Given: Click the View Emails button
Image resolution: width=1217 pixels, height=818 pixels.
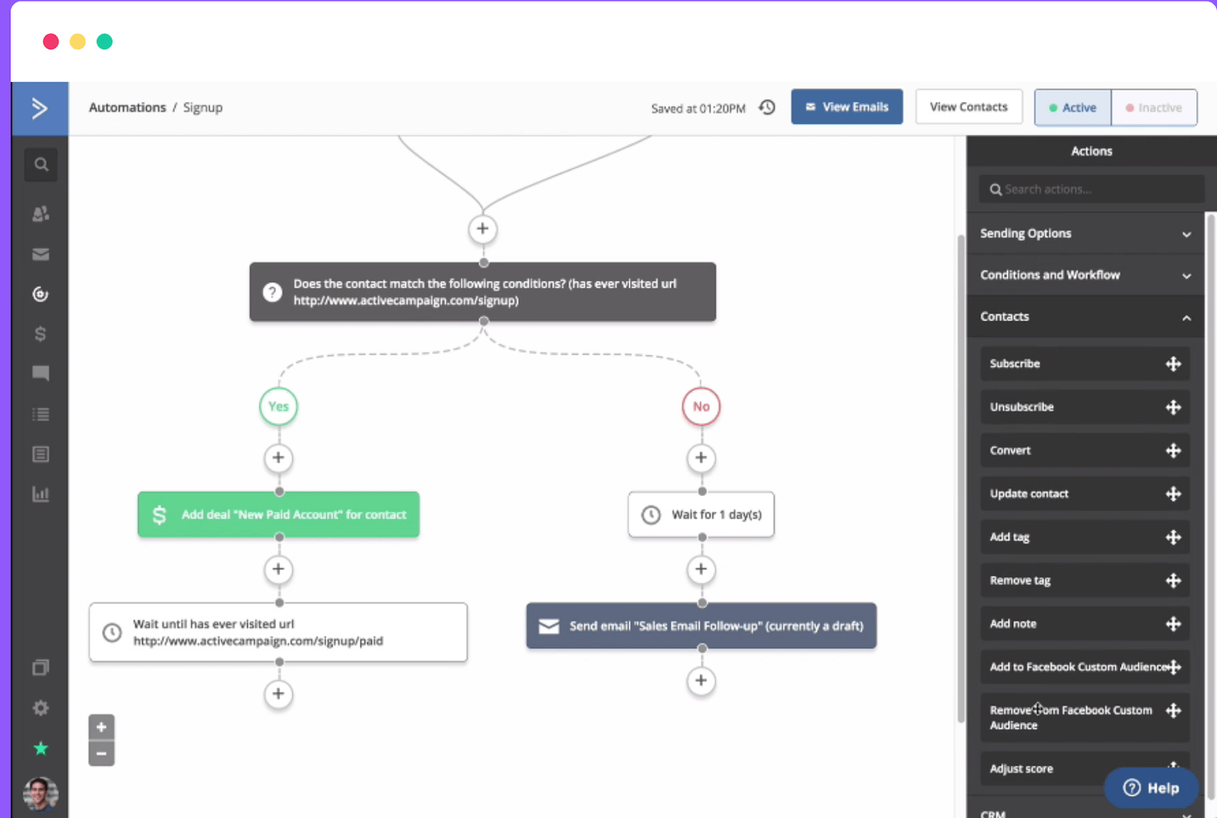Looking at the screenshot, I should coord(847,107).
